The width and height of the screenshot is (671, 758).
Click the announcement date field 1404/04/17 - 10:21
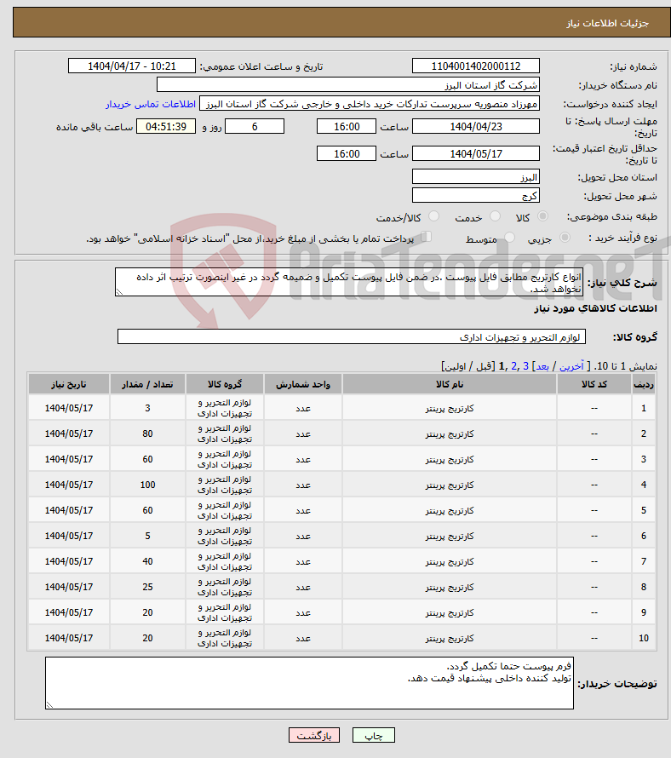tap(132, 66)
